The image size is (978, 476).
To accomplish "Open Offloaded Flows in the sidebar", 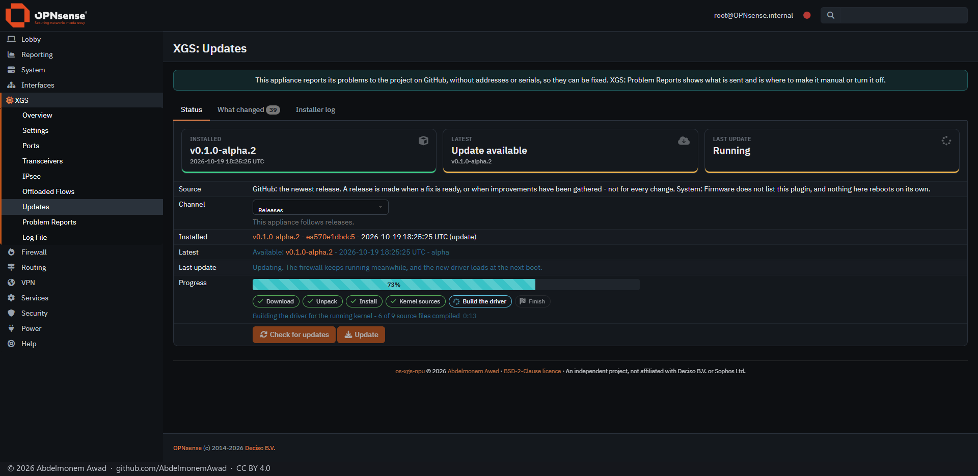I will (83, 191).
